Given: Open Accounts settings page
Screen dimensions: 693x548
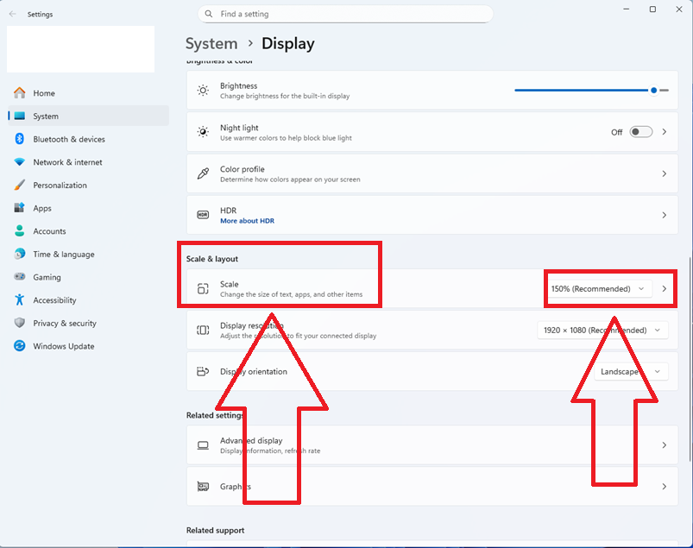Looking at the screenshot, I should pyautogui.click(x=88, y=230).
